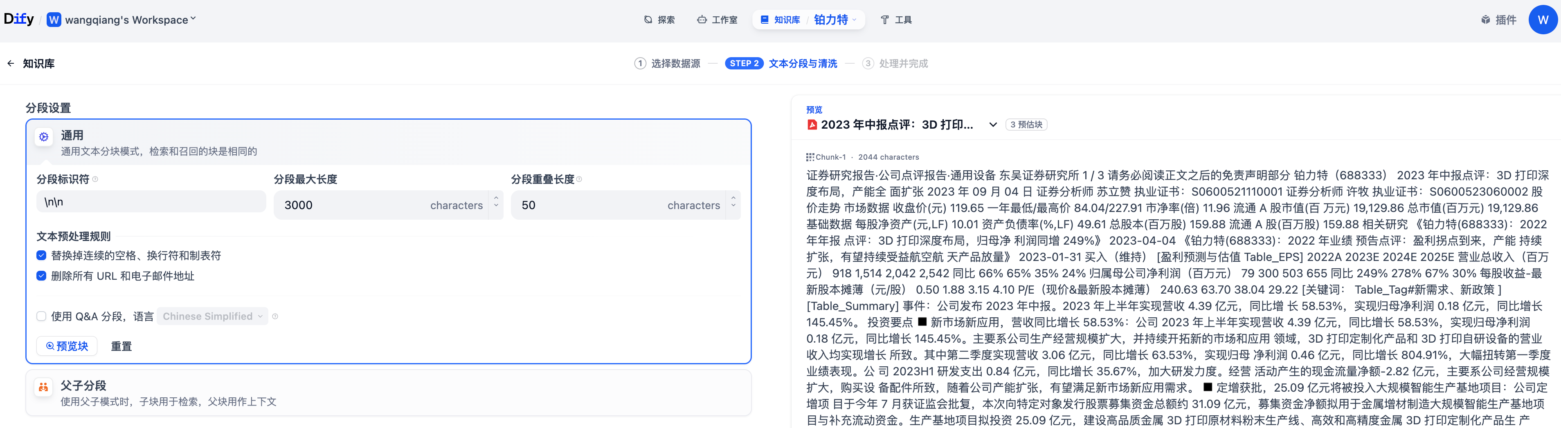Increase 分段最大长度 with up arrow
Viewport: 1561px width, 428px height.
[496, 198]
